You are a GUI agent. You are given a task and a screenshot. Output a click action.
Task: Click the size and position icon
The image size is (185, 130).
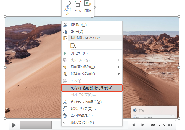65,109
